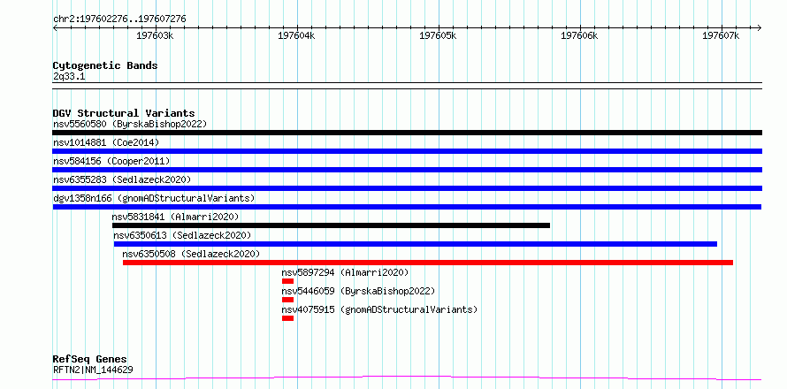
Task: Click the 197603k ruler tick label
Action: [x=155, y=36]
